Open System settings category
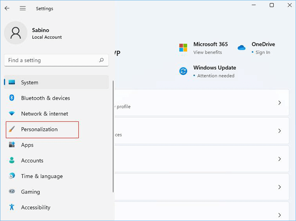This screenshot has height=221, width=296. click(x=30, y=83)
